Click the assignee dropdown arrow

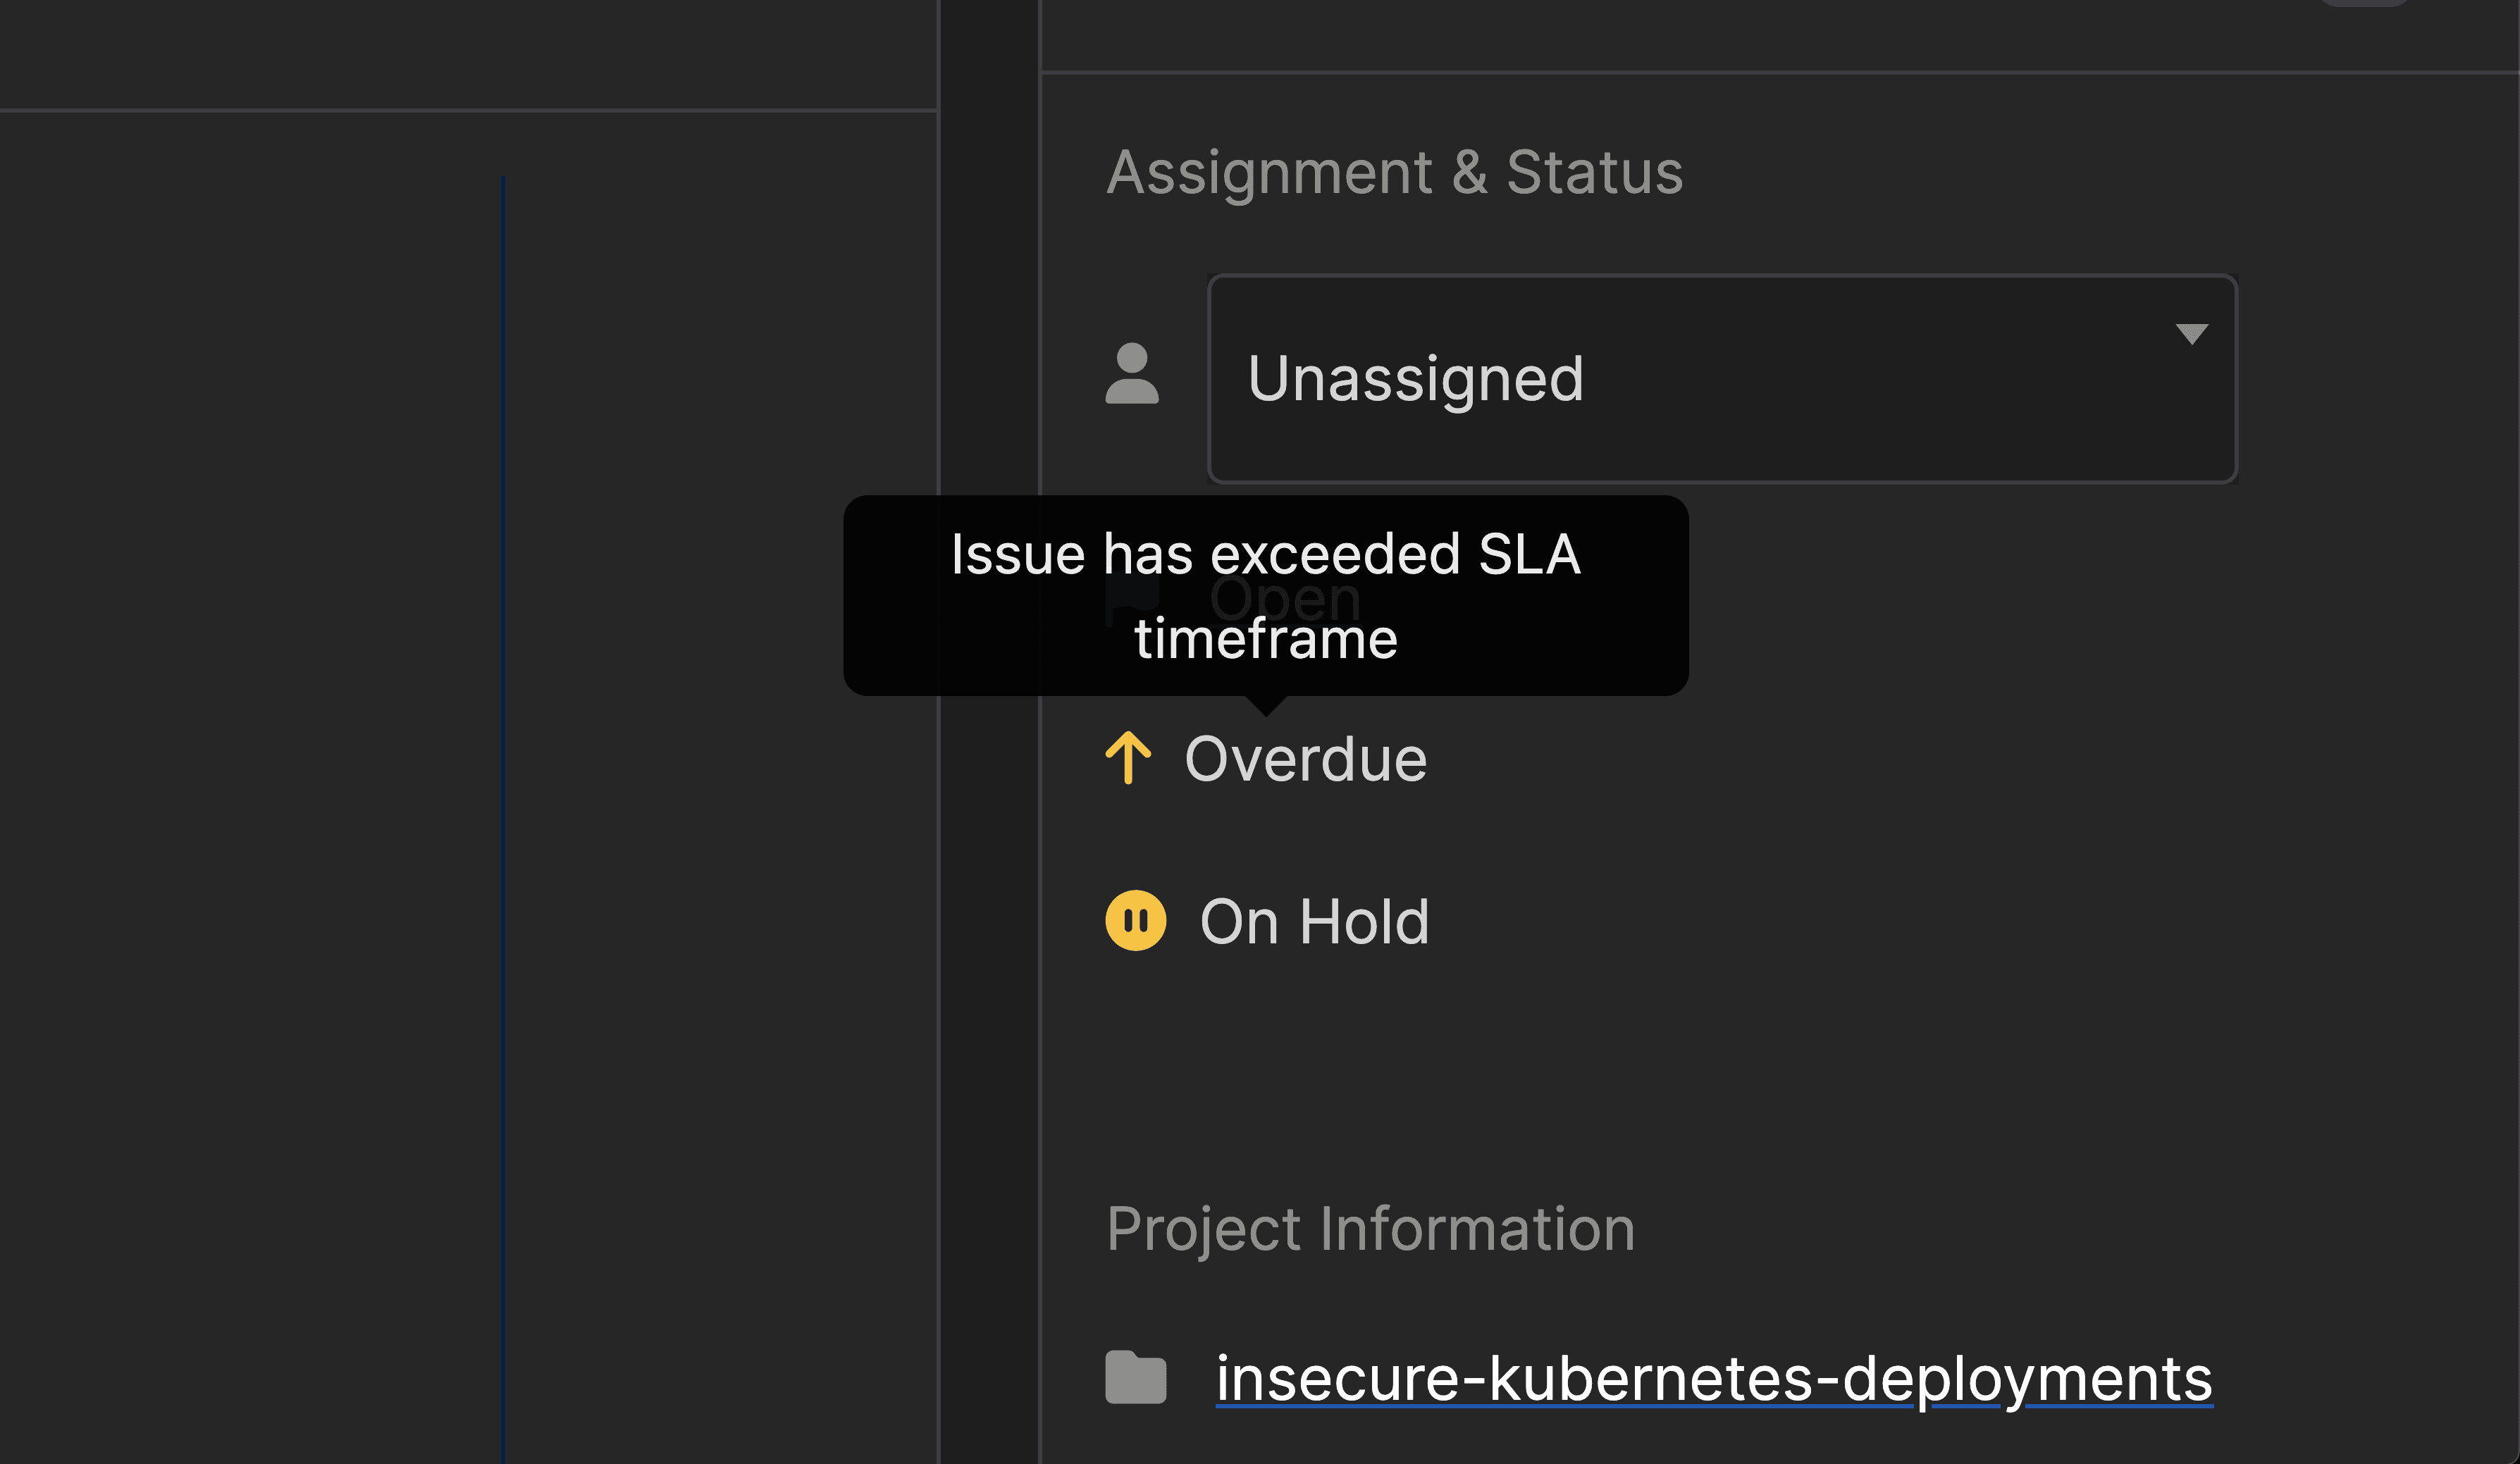[2191, 334]
